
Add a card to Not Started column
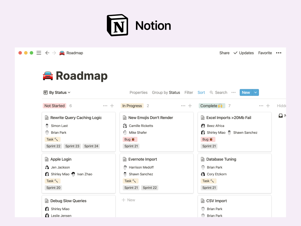(x=112, y=106)
